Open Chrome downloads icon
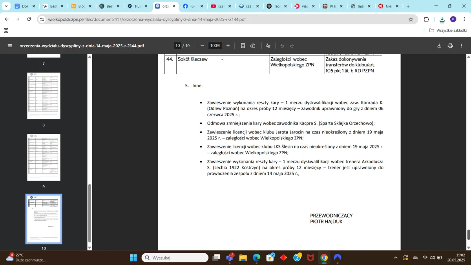 click(442, 19)
